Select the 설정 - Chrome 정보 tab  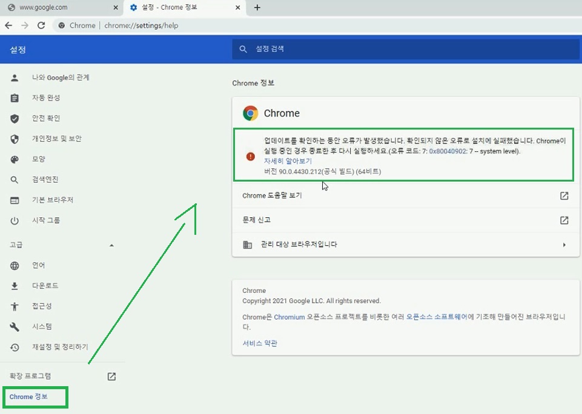coord(185,7)
